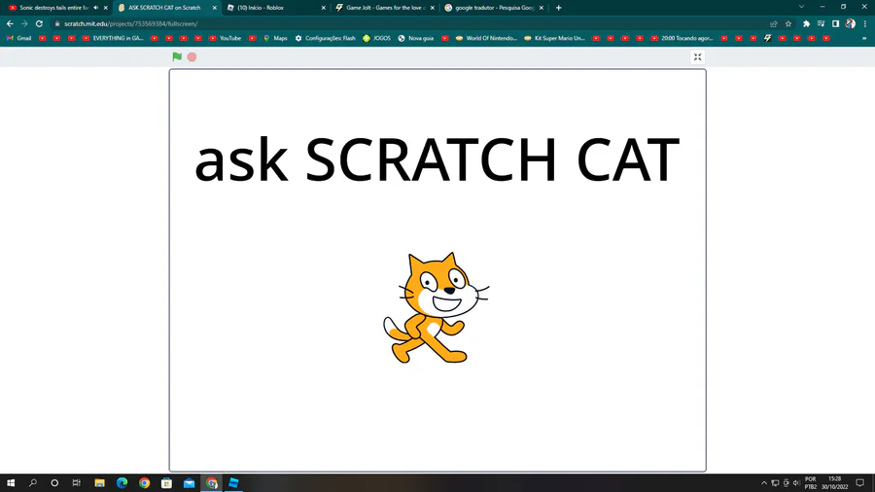875x492 pixels.
Task: Click the active Chrome window taskbar icon
Action: point(211,483)
